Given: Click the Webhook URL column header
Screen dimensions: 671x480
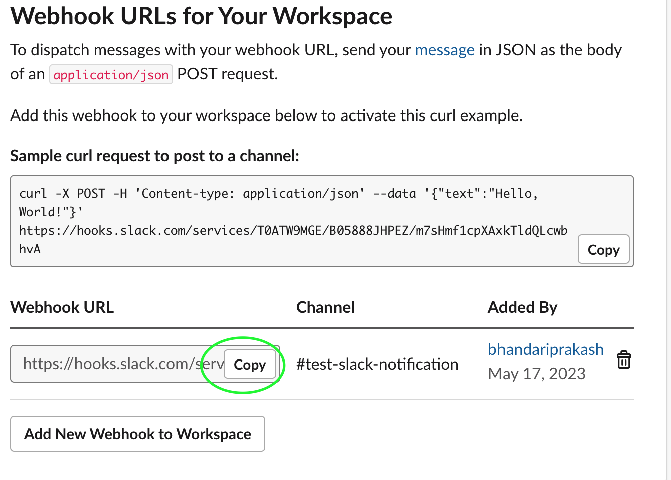Looking at the screenshot, I should (x=62, y=307).
